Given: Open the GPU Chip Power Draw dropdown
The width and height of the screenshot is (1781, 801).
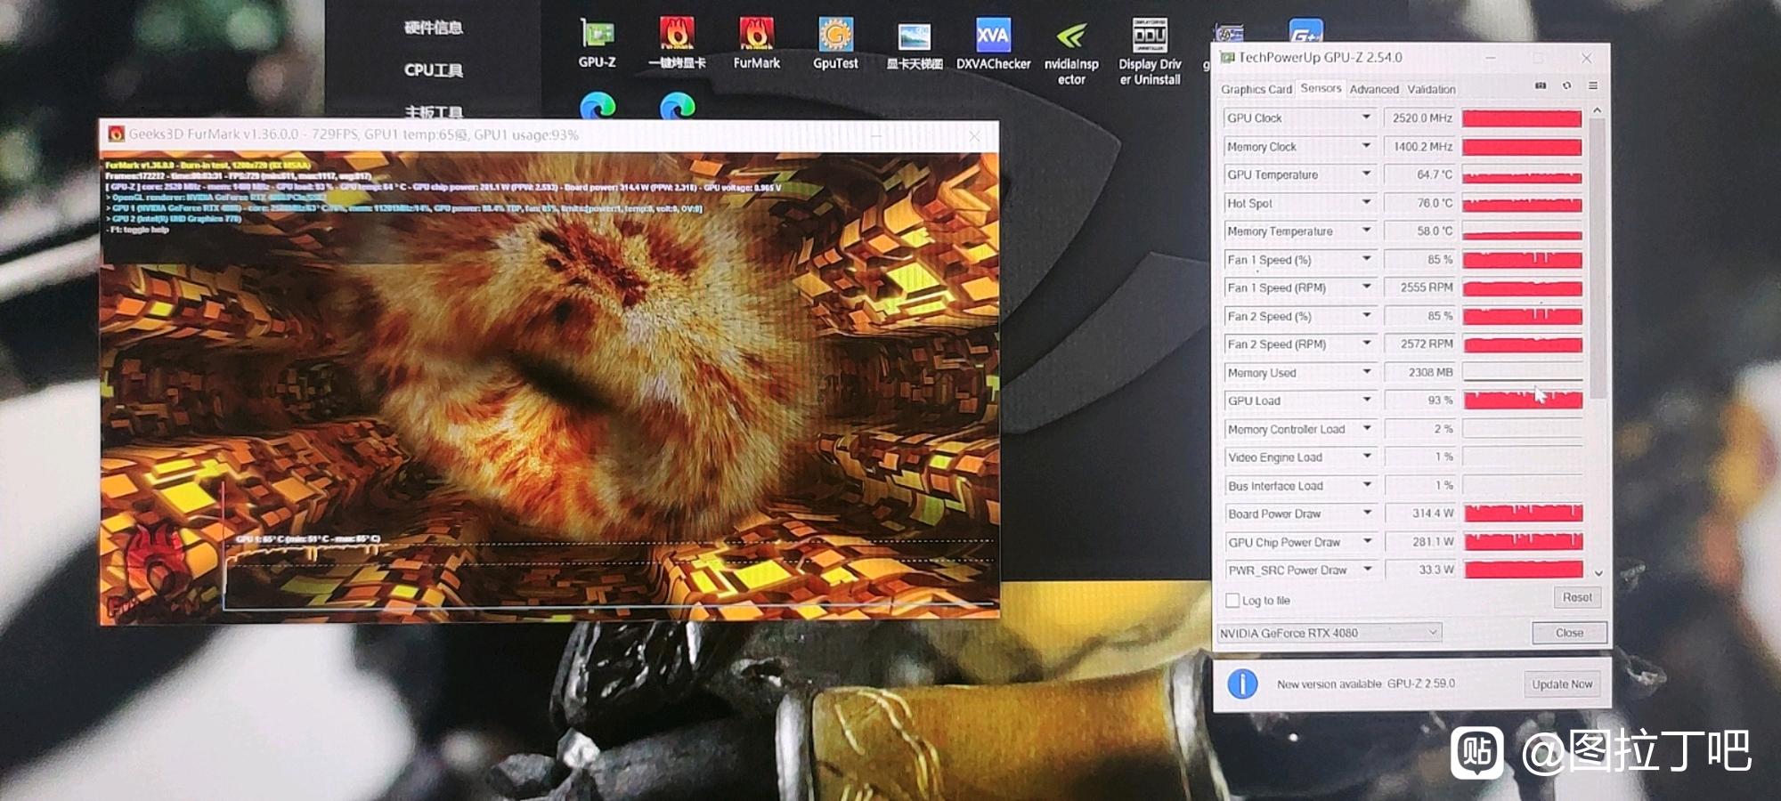Looking at the screenshot, I should 1366,541.
